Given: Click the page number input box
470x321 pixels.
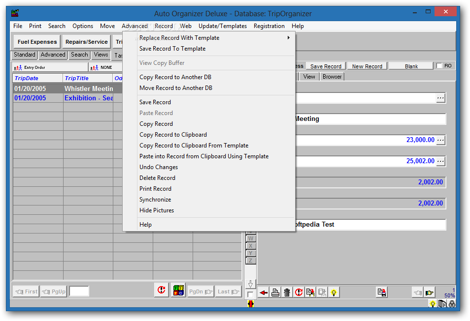Looking at the screenshot, I should pyautogui.click(x=79, y=292).
